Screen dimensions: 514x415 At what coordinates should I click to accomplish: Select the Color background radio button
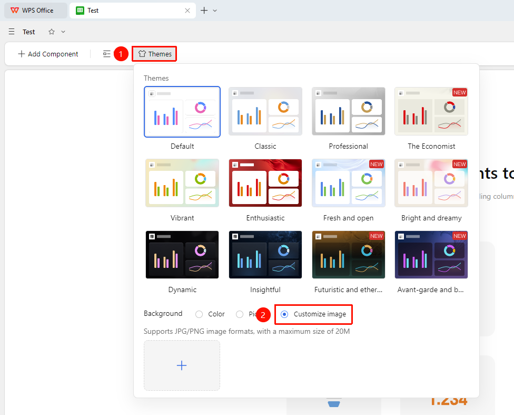coord(199,314)
